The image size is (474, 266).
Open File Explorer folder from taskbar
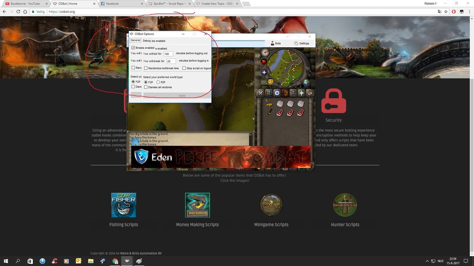tap(91, 261)
